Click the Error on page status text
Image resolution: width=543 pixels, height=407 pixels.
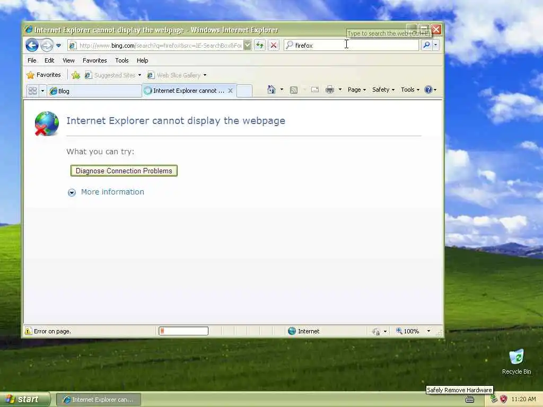tap(52, 331)
